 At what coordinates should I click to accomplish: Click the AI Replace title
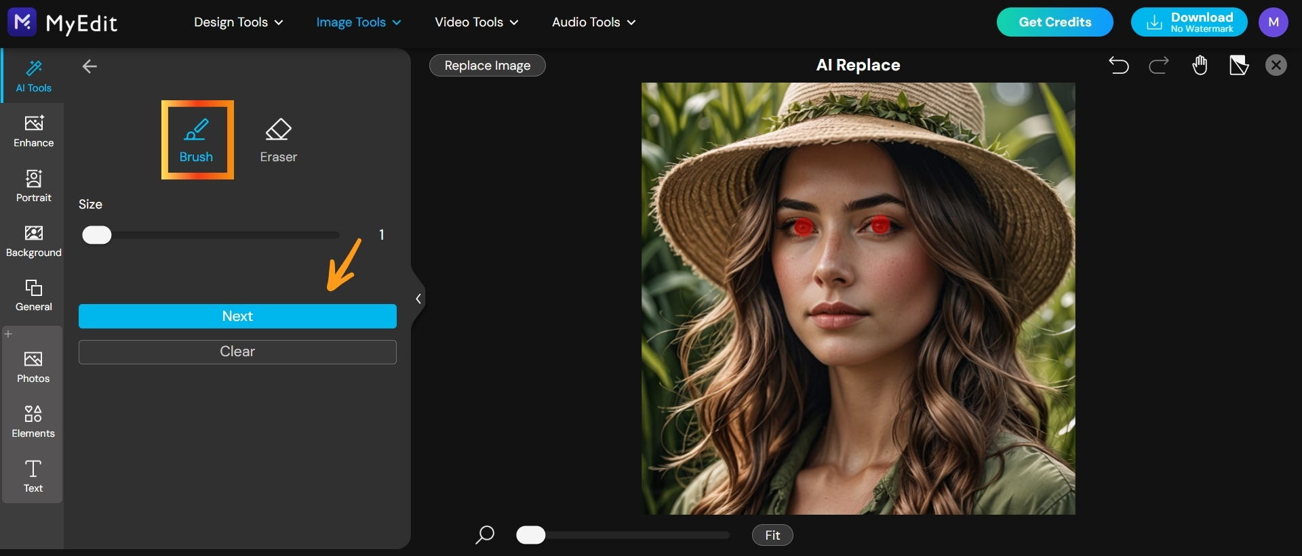pos(858,65)
